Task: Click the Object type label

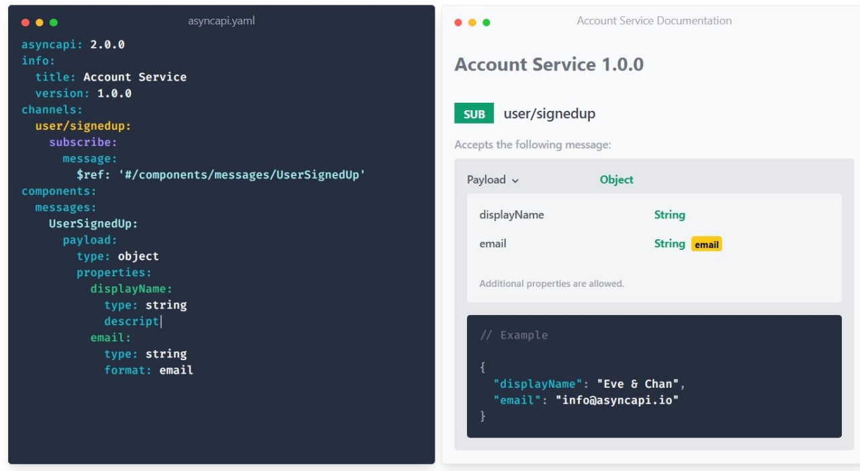Action: 616,179
